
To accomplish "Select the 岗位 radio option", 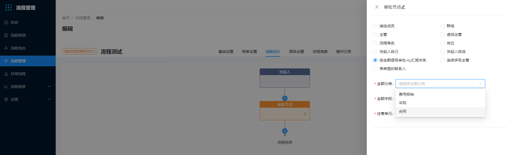I will (x=442, y=43).
